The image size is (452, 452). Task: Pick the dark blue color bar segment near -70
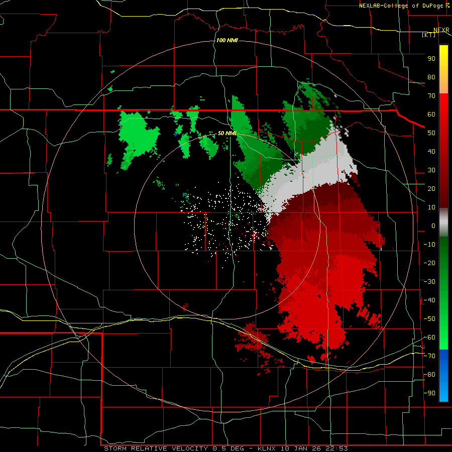pyautogui.click(x=443, y=356)
